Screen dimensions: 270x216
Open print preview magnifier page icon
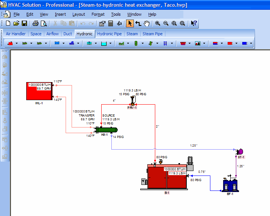click(44, 23)
